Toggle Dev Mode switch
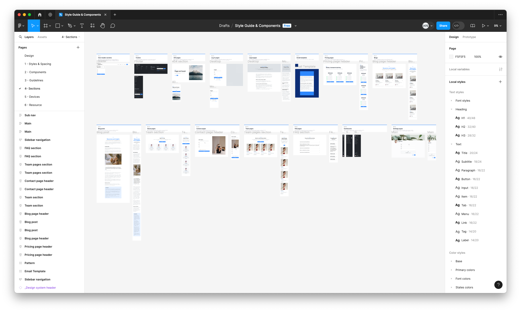Image resolution: width=521 pixels, height=312 pixels. pyautogui.click(x=458, y=26)
